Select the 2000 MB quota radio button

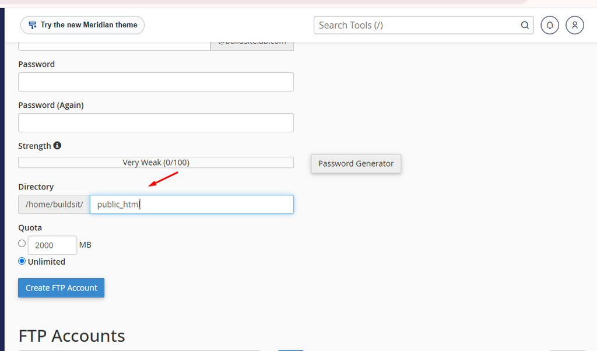22,243
